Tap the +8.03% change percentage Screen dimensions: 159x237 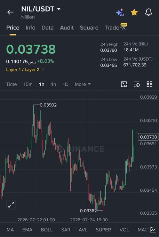coord(46,61)
